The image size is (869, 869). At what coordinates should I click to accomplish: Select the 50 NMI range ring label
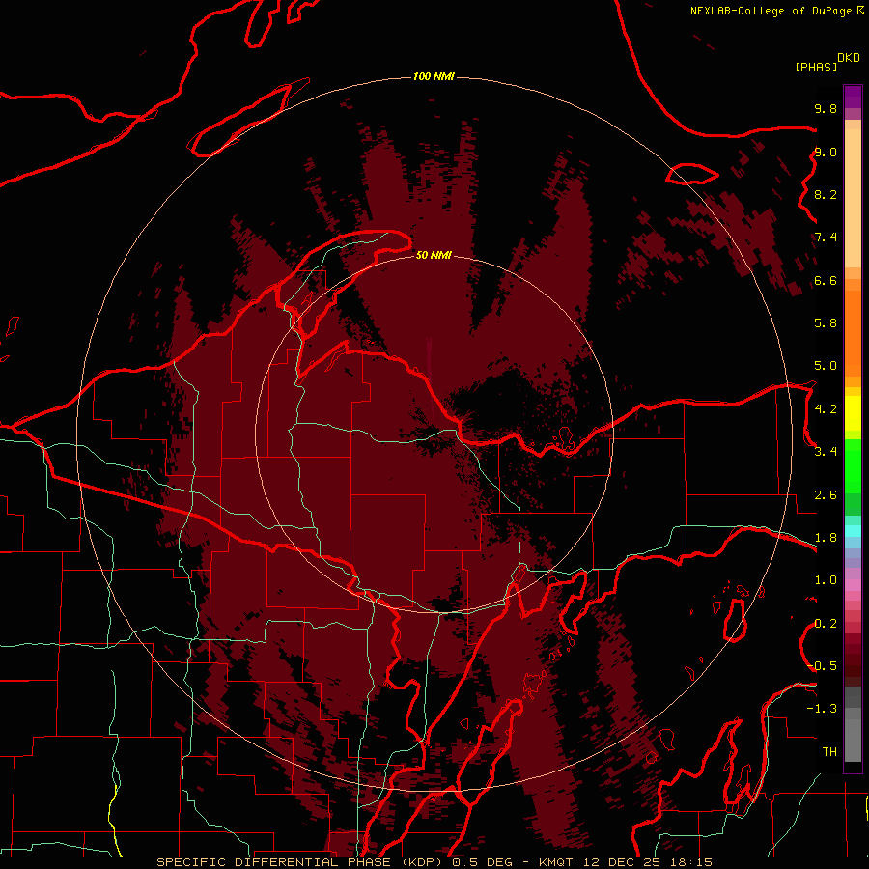coord(434,255)
